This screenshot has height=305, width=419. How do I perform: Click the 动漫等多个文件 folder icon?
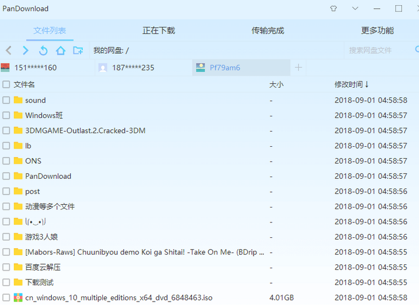(18, 206)
